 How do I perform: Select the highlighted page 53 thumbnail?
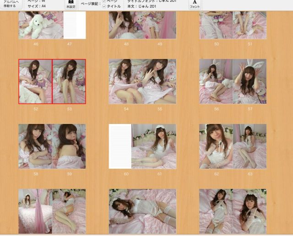(x=69, y=81)
